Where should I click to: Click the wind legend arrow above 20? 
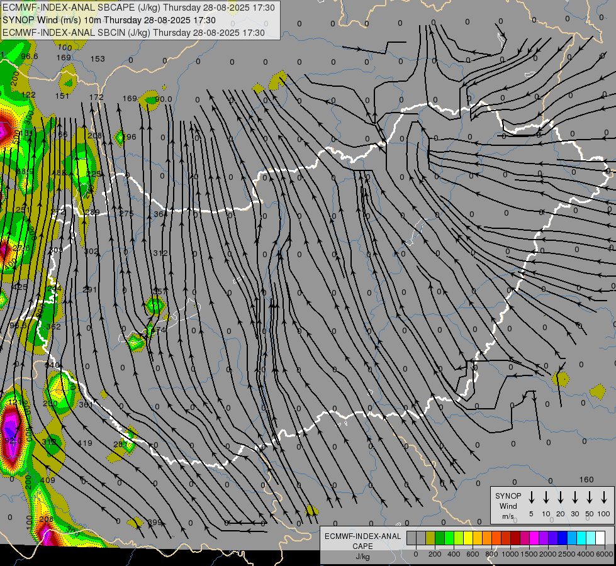[560, 497]
